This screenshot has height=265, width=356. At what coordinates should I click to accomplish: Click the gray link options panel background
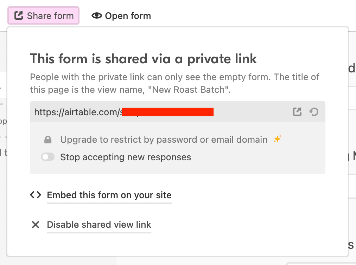tap(246, 165)
